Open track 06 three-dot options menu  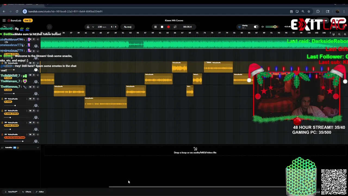point(27,99)
